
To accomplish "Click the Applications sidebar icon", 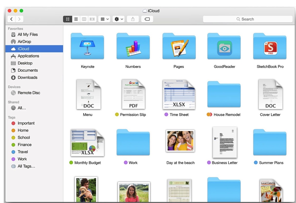I will click(x=13, y=56).
